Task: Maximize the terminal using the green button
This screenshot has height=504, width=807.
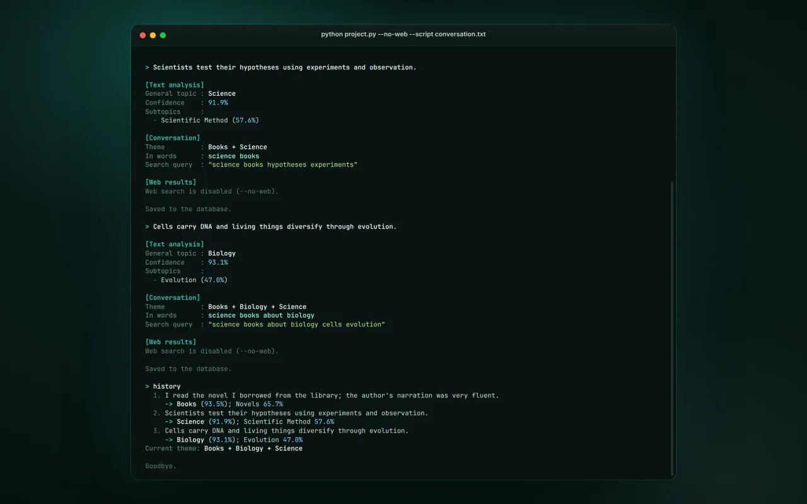Action: [163, 35]
